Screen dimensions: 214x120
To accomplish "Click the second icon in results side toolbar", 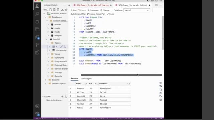I will tap(160, 86).
